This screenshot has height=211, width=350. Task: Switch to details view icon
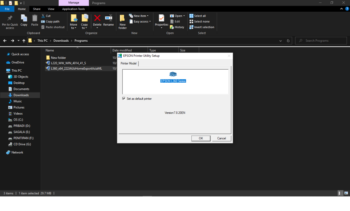click(x=339, y=193)
